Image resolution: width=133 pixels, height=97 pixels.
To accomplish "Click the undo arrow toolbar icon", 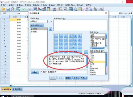I will (24, 9).
